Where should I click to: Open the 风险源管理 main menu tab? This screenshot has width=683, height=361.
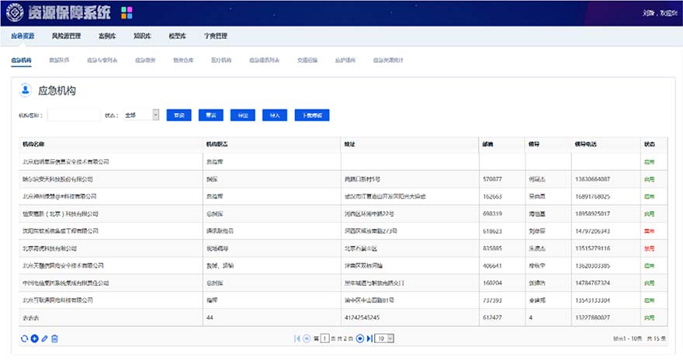(66, 36)
